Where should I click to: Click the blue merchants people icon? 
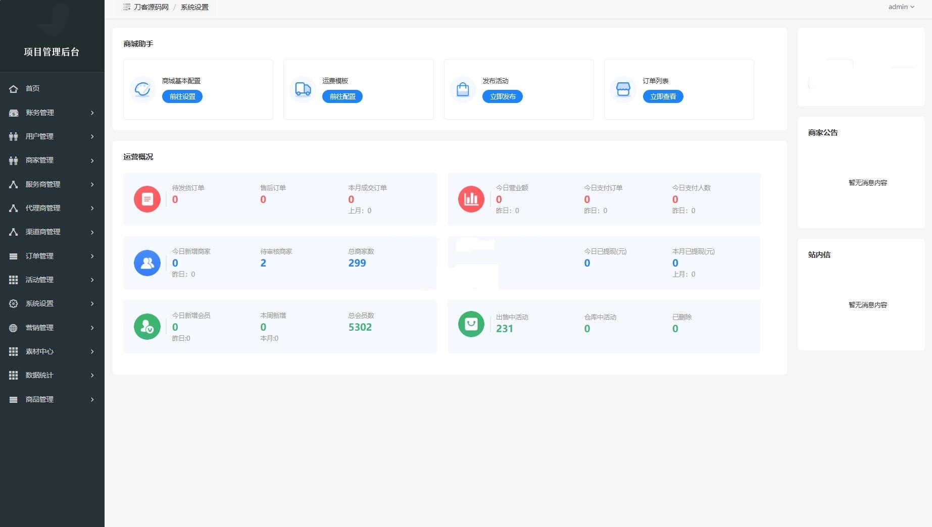pyautogui.click(x=147, y=263)
